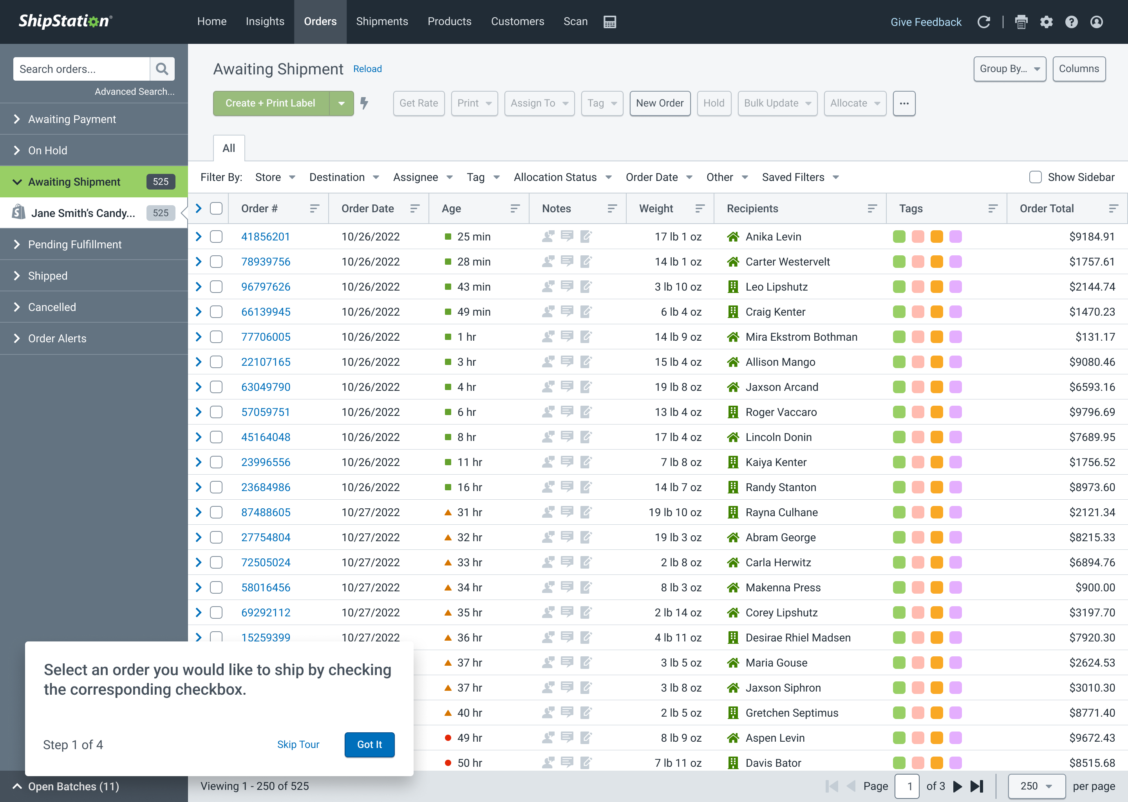Click the lightning bolt automation icon
This screenshot has height=802, width=1128.
click(364, 103)
